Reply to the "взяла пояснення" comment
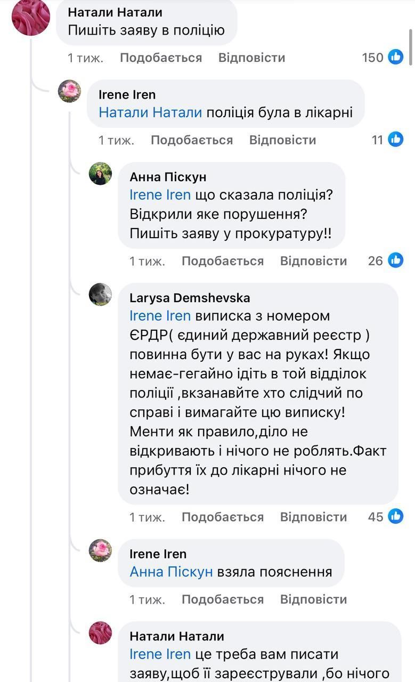 pos(313,599)
